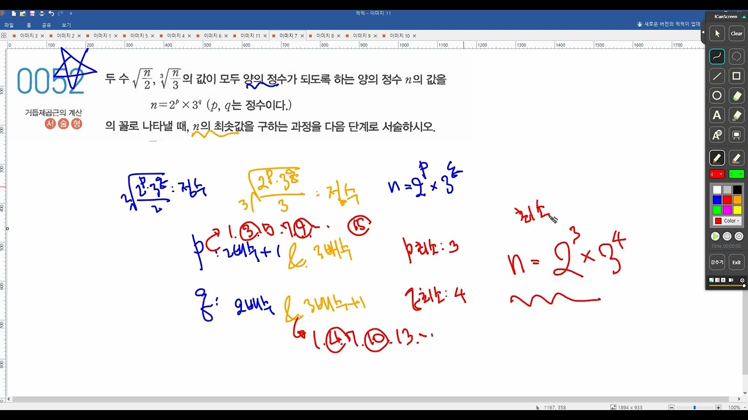The height and width of the screenshot is (420, 748).
Task: Select the highlighter eraser tool beside text
Action: point(736,115)
